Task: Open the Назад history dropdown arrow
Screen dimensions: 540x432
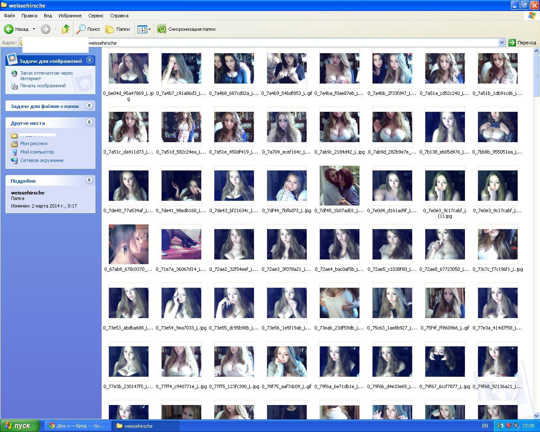Action: click(34, 29)
